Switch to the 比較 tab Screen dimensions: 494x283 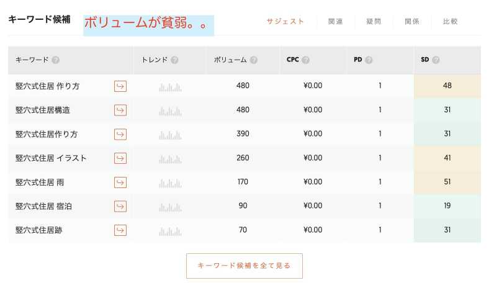click(x=451, y=22)
